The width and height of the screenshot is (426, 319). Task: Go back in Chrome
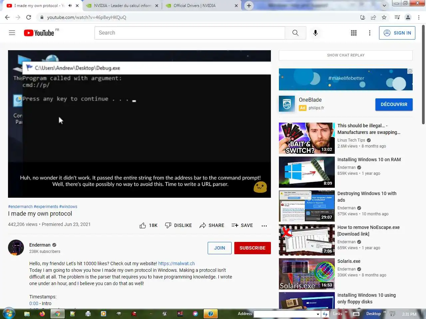[7, 17]
